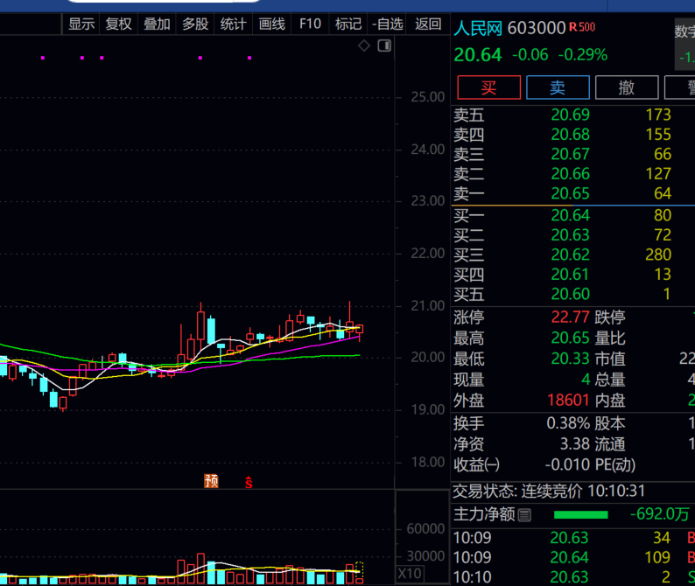Click the latest candlestick on chart
Screen dimensions: 695x586
(359, 331)
